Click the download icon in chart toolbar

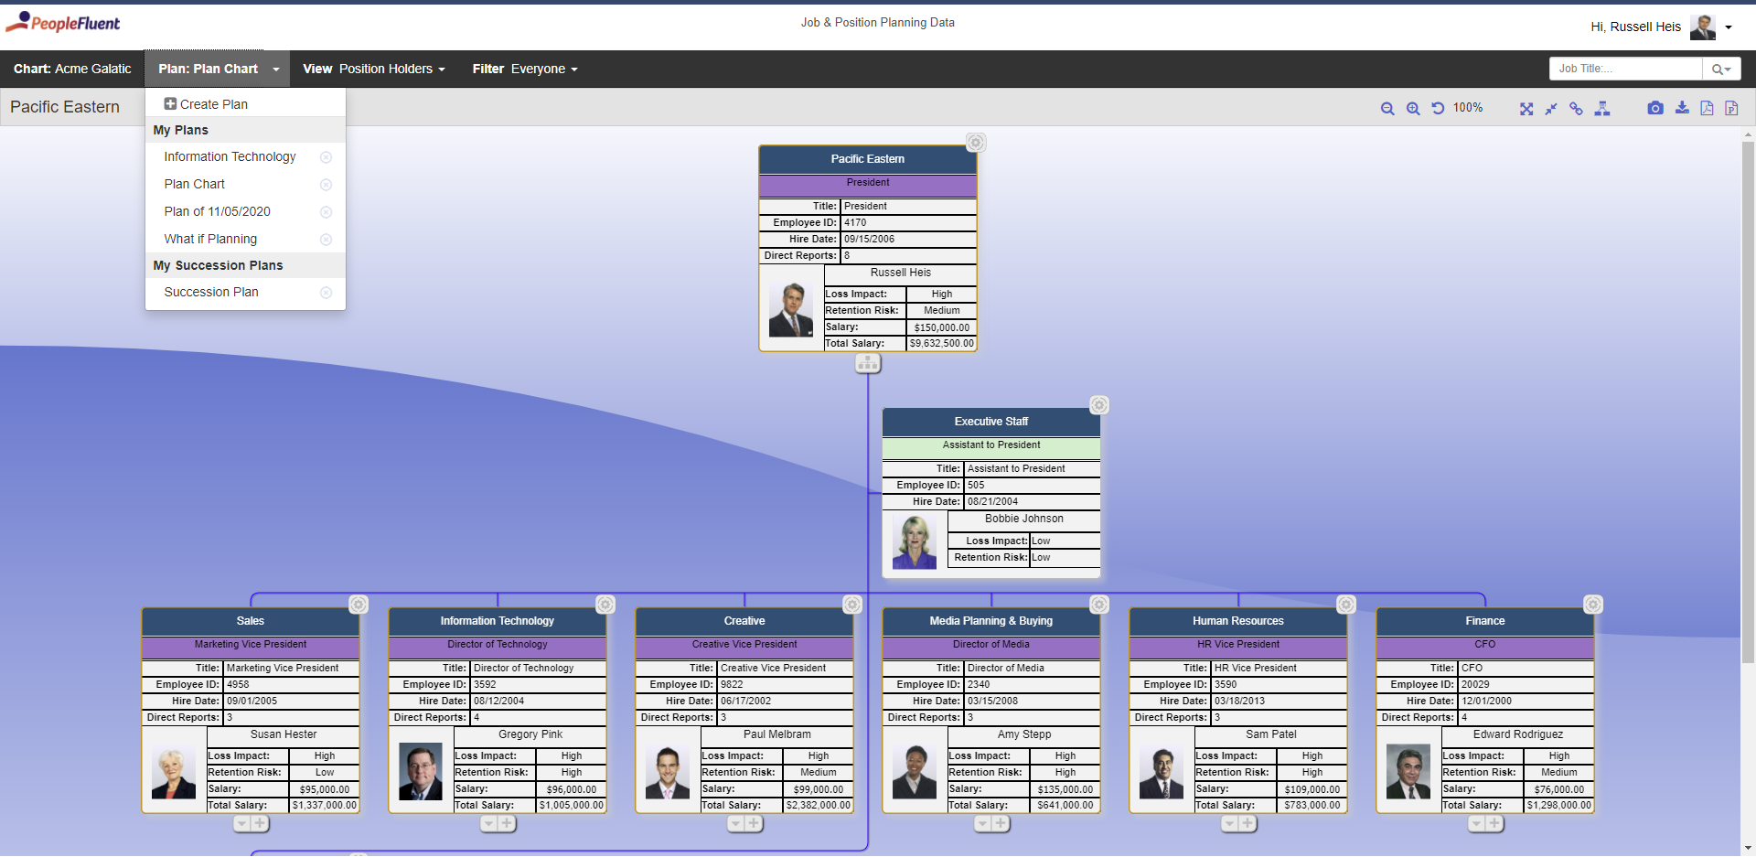(1682, 108)
